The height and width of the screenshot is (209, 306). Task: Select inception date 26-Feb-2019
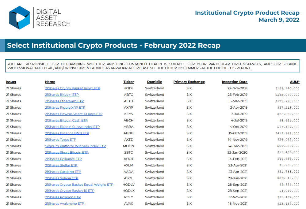click(x=237, y=95)
